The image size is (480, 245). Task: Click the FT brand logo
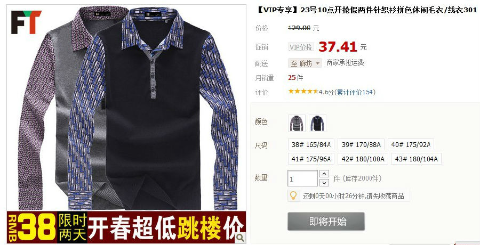coord(26,22)
